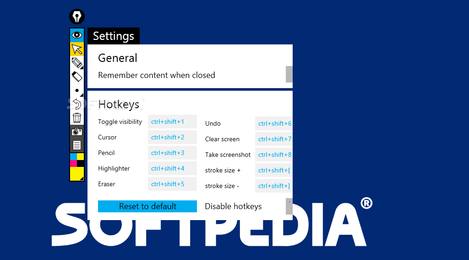Toggle visibility with the eye icon

pyautogui.click(x=77, y=35)
